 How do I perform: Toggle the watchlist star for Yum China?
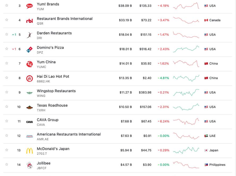[x=7, y=63]
